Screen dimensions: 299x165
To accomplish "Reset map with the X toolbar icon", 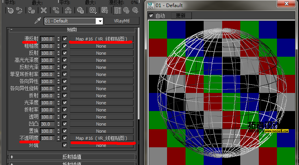I will point(44,10).
